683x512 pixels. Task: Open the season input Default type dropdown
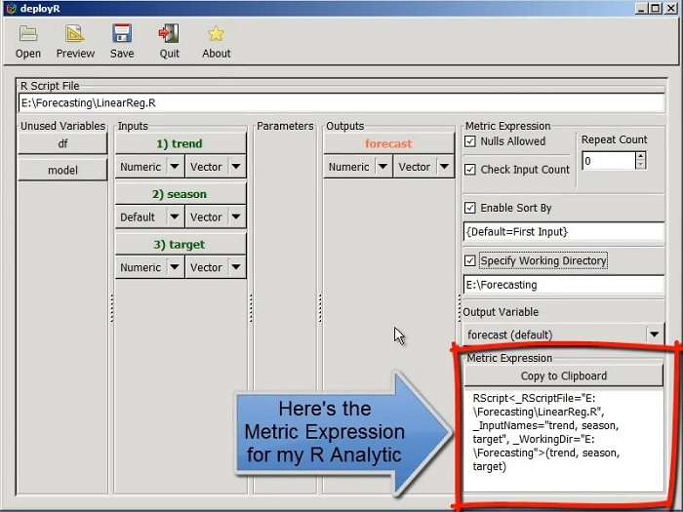[173, 217]
